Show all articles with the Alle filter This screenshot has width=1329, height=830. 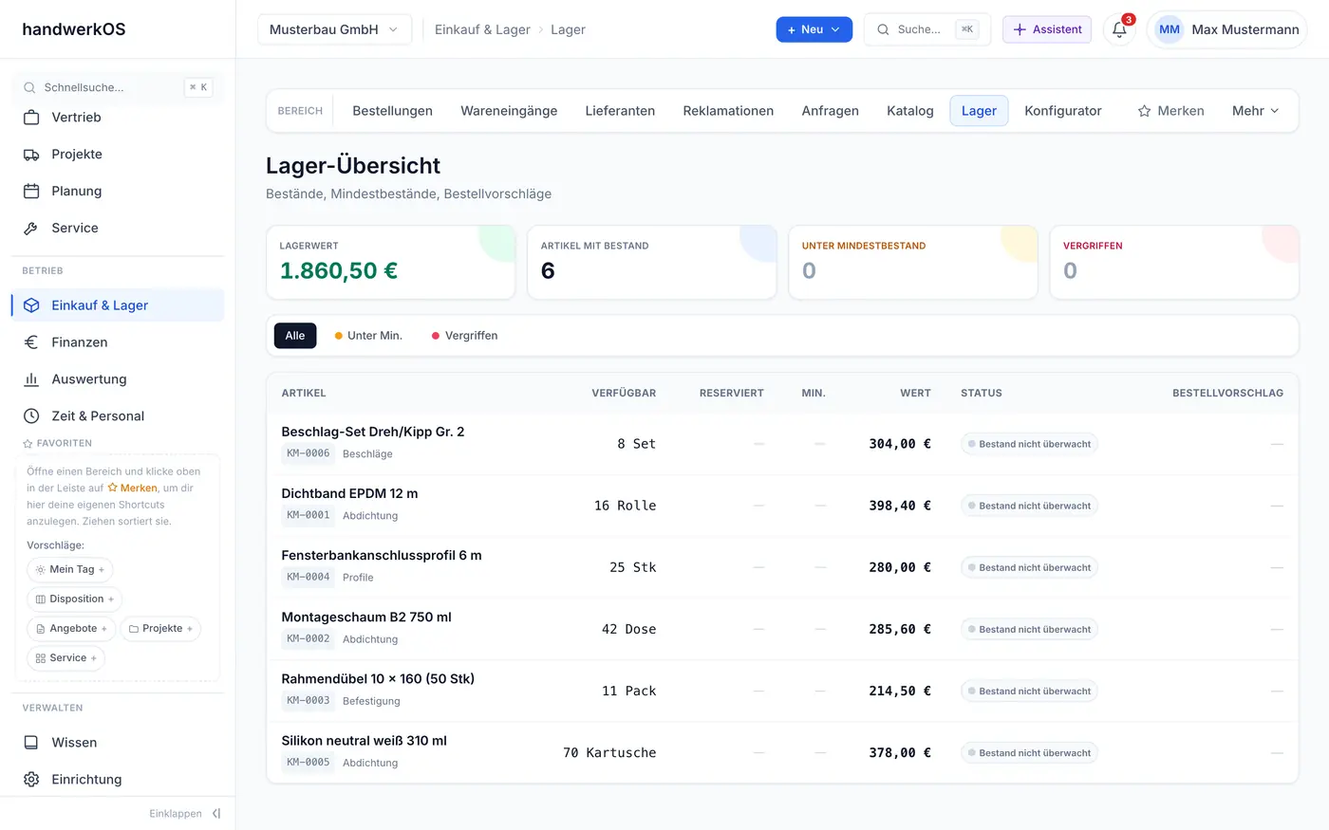coord(295,336)
